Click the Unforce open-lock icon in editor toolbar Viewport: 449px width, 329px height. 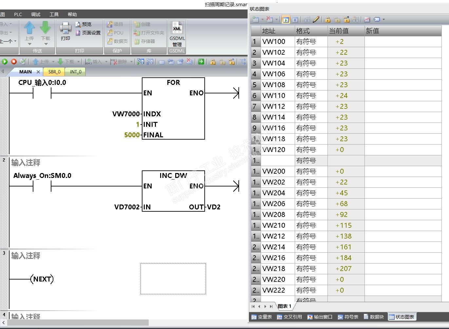click(222, 62)
